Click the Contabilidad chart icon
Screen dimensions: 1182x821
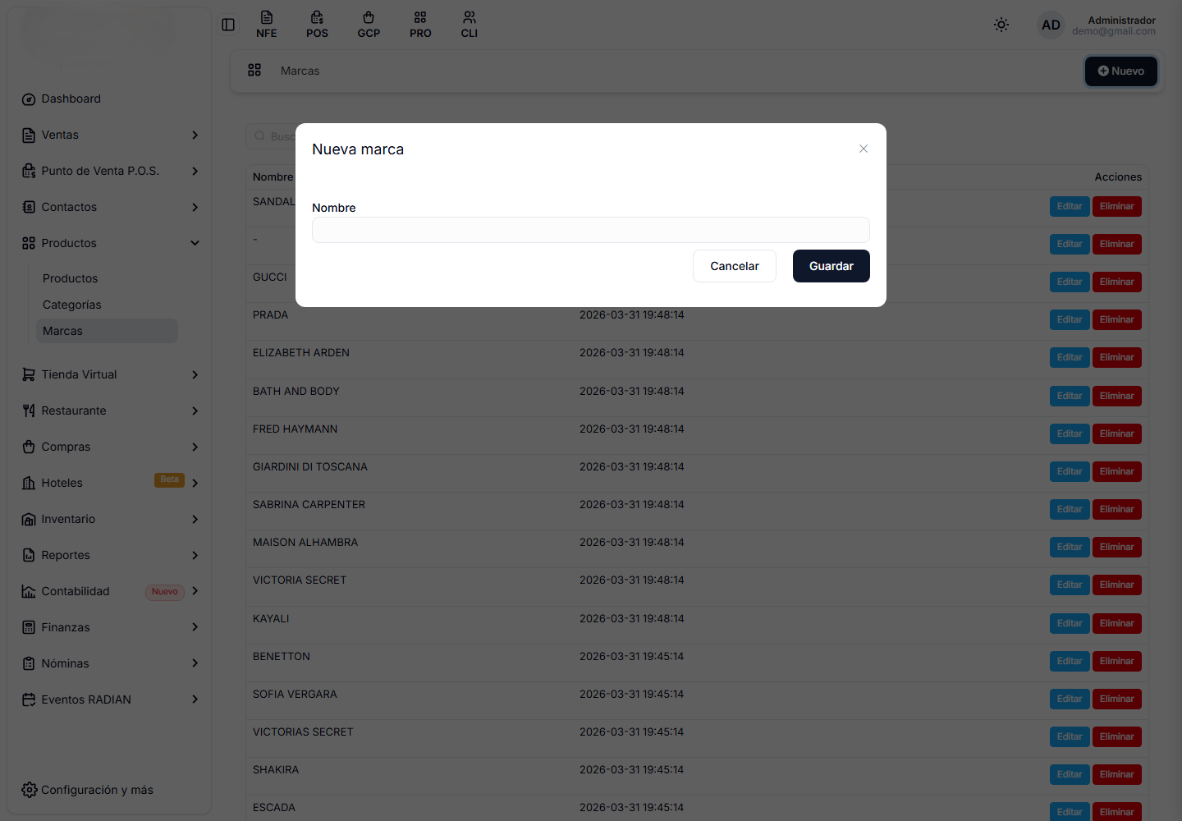coord(29,591)
